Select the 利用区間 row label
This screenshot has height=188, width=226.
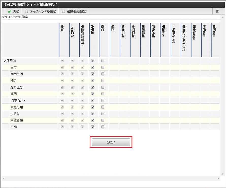[17, 74]
